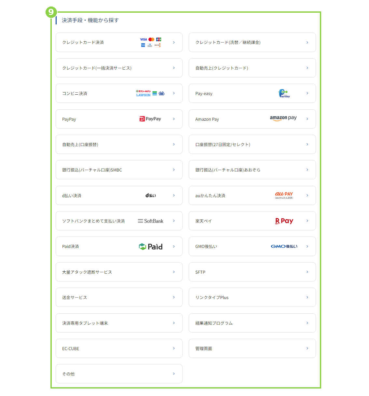The width and height of the screenshot is (369, 396).
Task: Click chevron on 口座振替(27日固定/セレクト) row
Action: click(x=307, y=144)
